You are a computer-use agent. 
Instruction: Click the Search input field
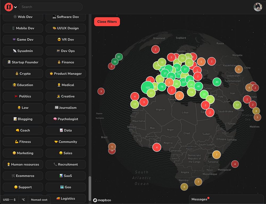(51, 7)
